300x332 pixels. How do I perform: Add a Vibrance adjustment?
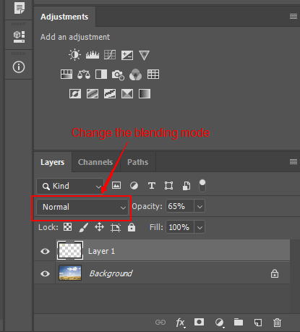144,55
